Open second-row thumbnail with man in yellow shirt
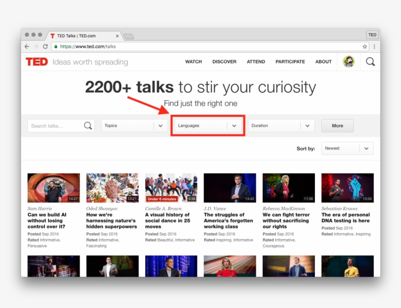 pos(347,266)
